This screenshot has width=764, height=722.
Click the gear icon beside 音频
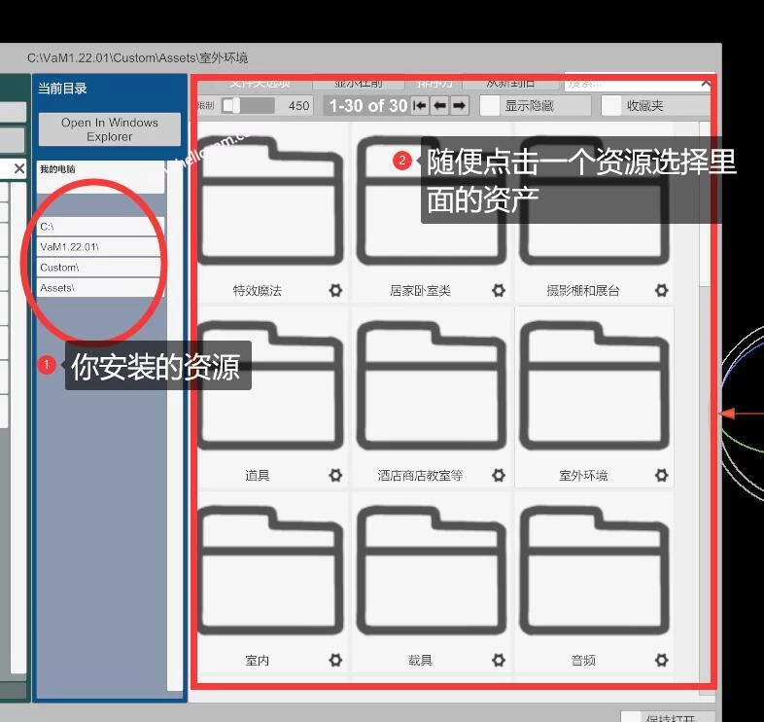(x=661, y=661)
